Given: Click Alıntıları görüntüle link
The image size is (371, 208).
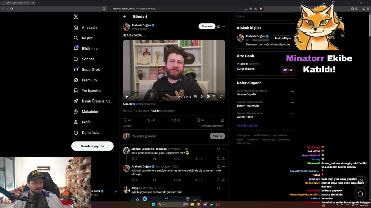Looking at the screenshot, I should coord(212,126).
